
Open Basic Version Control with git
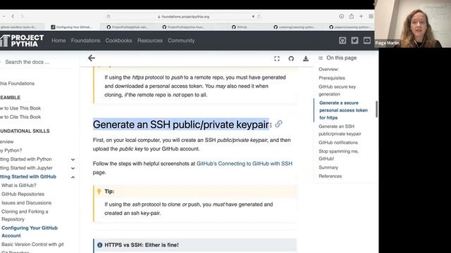pos(32,245)
